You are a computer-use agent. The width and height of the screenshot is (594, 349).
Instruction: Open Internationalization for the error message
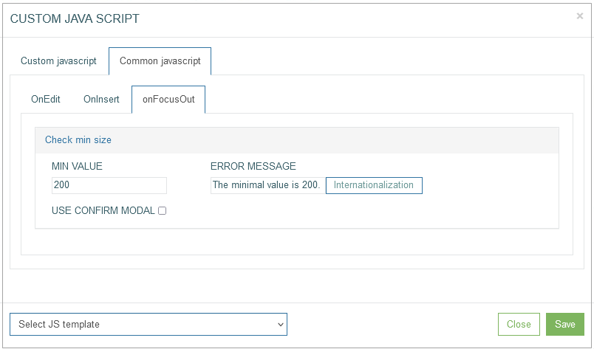click(x=374, y=185)
